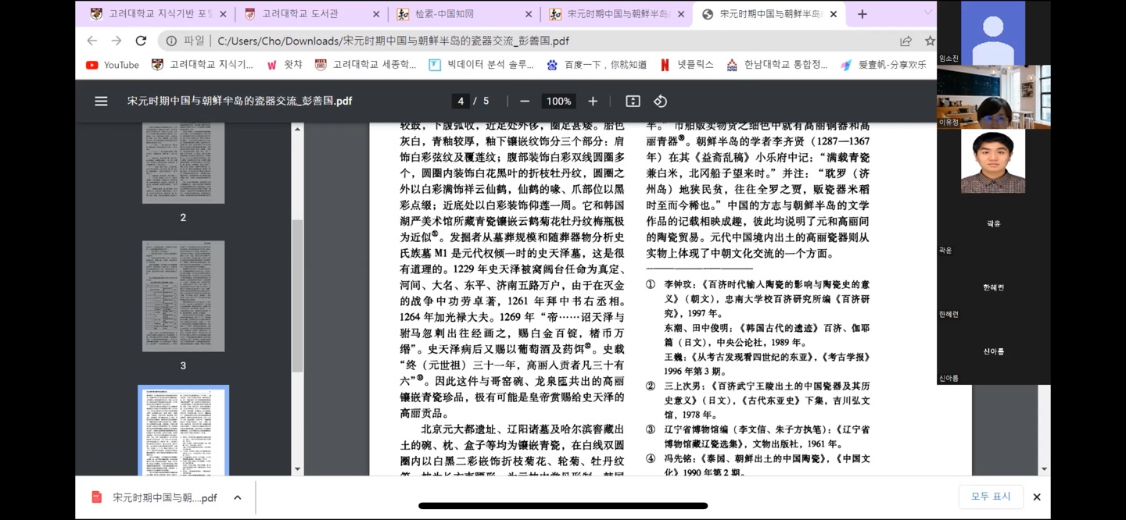Zoom out with the minus icon
This screenshot has height=520, width=1126.
click(x=525, y=102)
